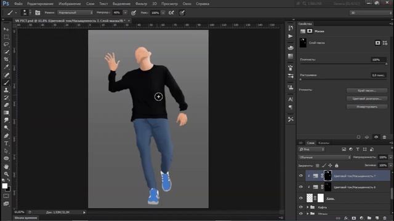Viewport: 394px width, 221px height.
Task: Select the Hand tool
Action: (6, 166)
